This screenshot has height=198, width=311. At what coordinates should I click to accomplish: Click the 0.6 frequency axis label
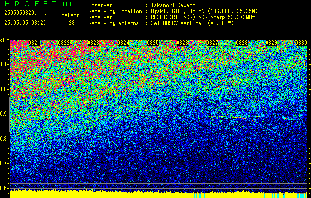(x=3, y=188)
